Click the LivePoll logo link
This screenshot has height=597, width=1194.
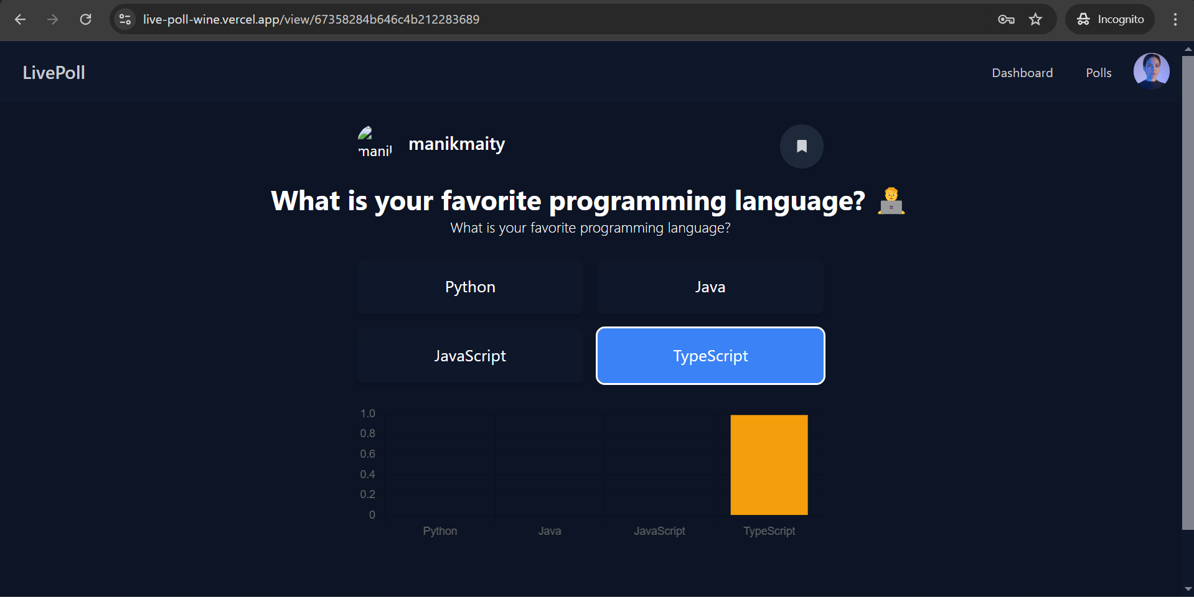tap(54, 73)
